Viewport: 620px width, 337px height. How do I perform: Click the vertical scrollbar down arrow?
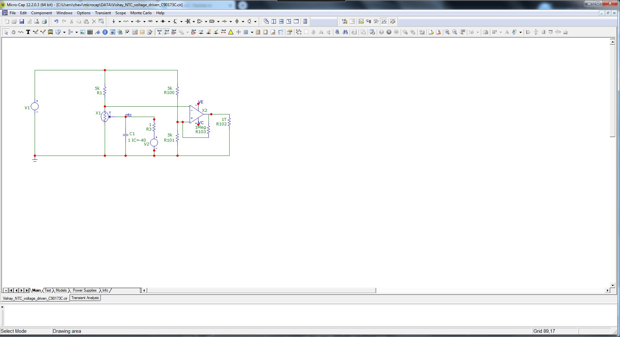(x=613, y=285)
